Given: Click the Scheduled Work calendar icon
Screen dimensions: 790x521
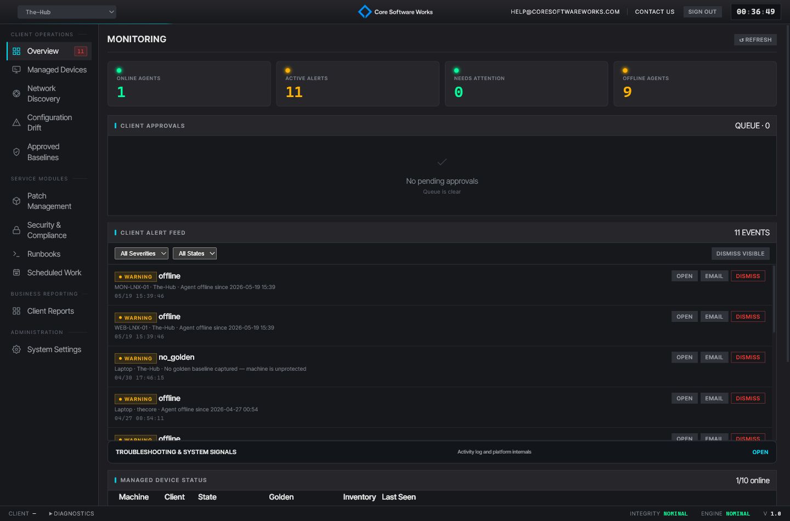Looking at the screenshot, I should [16, 273].
